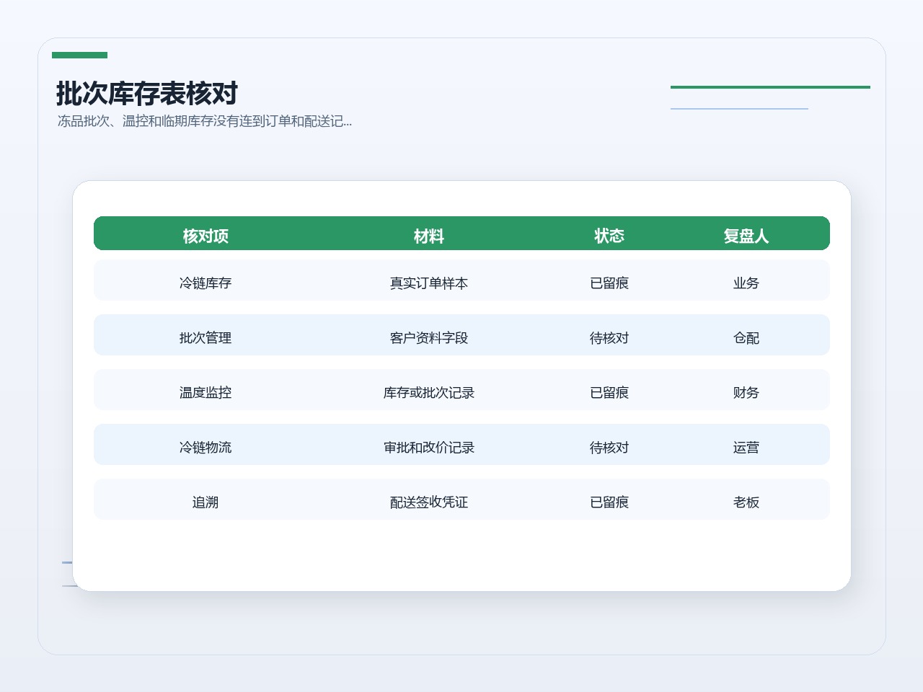
Task: Click the subtitle beginning 冻品批次、温控和临期库存
Action: [x=205, y=121]
